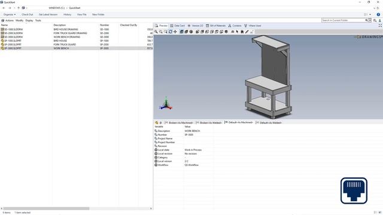Click the SP-3000.SLDPRT part file icon

pos(2,48)
